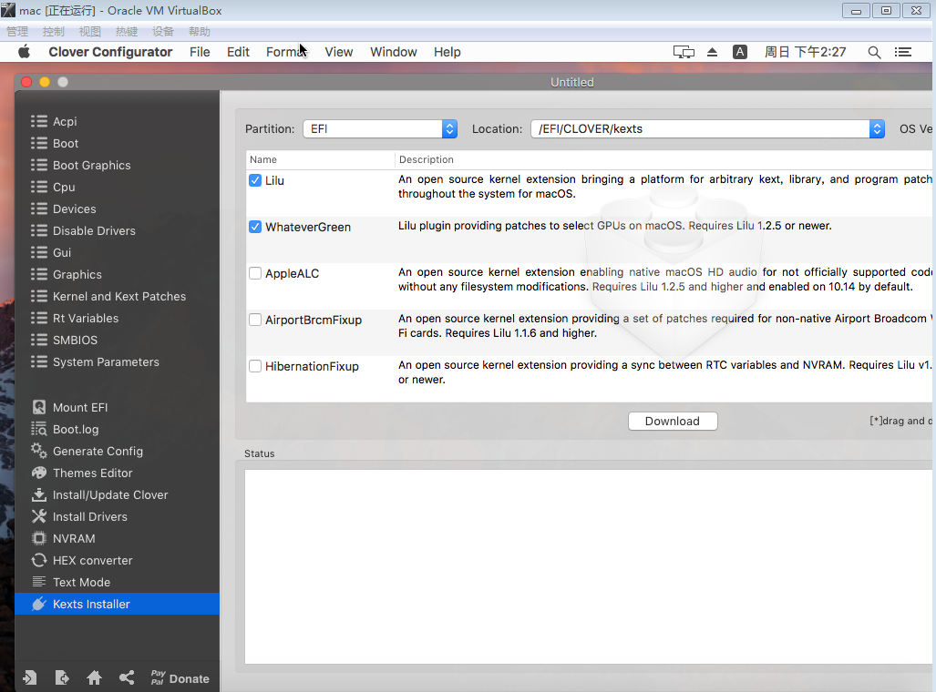Uncheck the Lilu kext checkbox

[x=255, y=180]
